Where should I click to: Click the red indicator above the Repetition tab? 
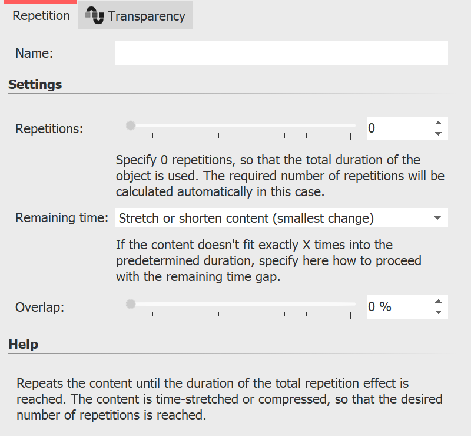click(x=40, y=2)
